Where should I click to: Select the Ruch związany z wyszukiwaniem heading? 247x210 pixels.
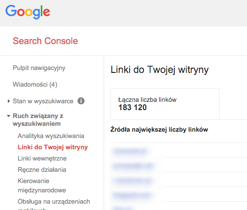point(38,120)
